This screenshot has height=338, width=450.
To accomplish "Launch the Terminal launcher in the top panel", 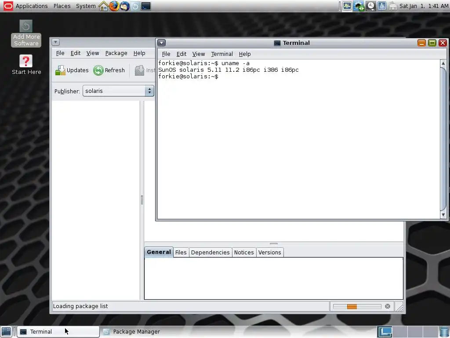I will (146, 6).
